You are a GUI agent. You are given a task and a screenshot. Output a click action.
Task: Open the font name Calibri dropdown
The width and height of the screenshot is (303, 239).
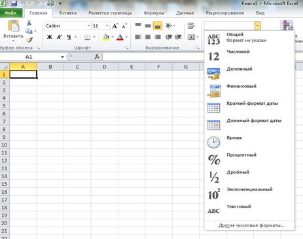pyautogui.click(x=89, y=26)
